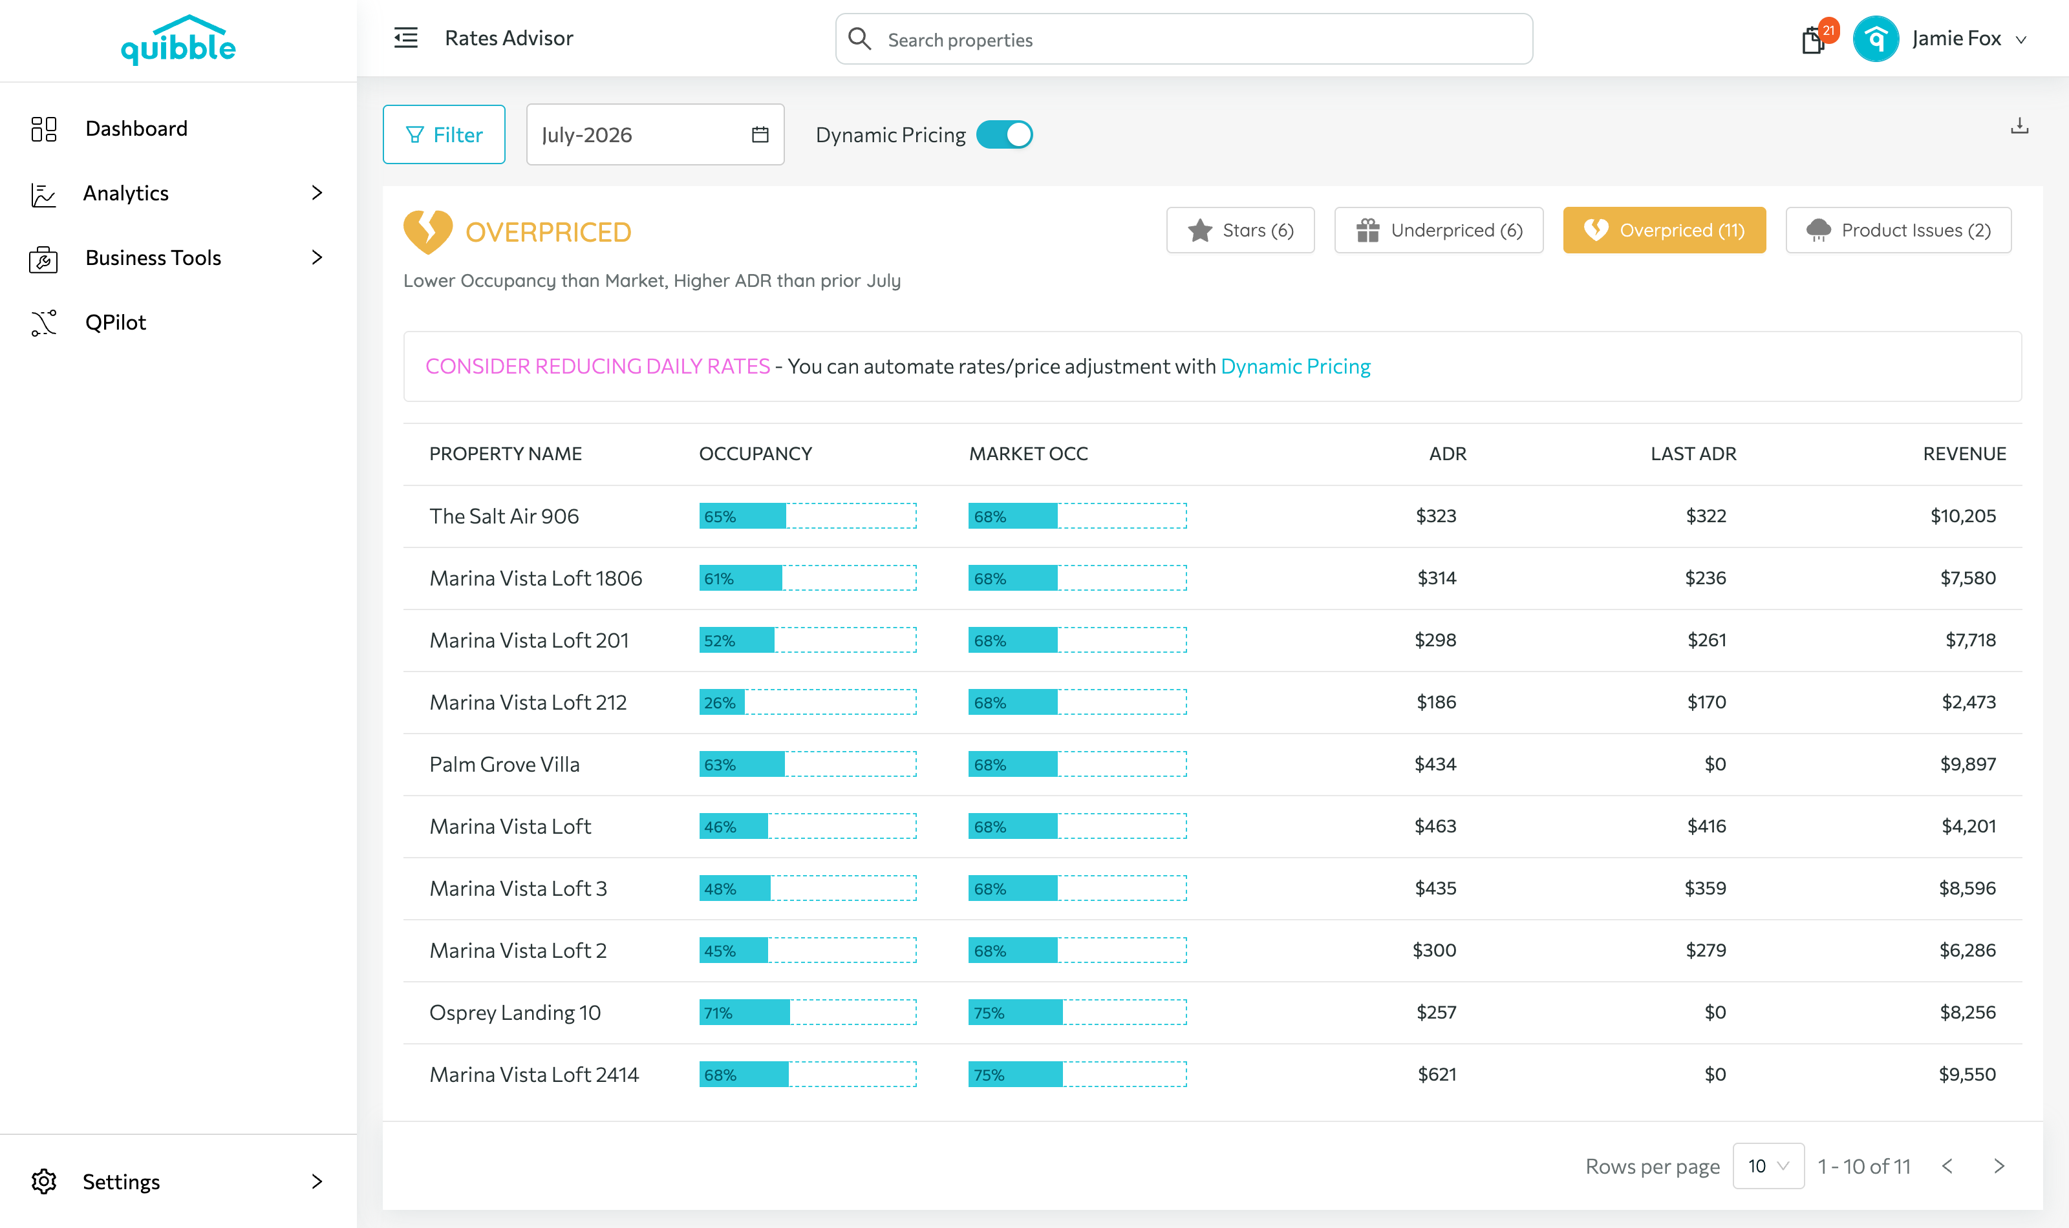Click $236 last ADR value

[x=1706, y=578]
